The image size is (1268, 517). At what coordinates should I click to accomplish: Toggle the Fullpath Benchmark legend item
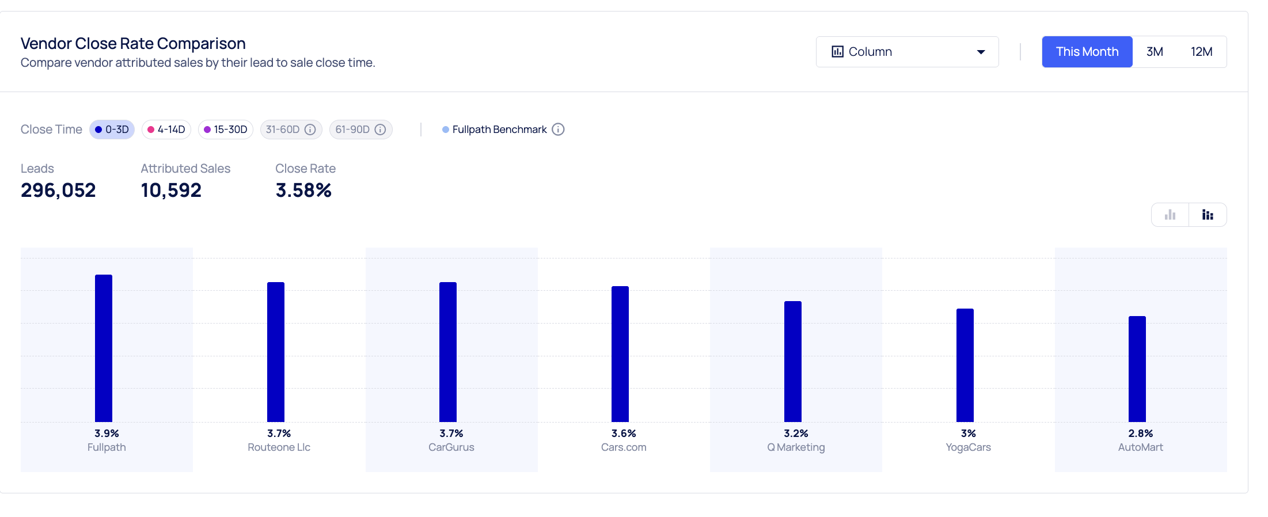tap(499, 130)
